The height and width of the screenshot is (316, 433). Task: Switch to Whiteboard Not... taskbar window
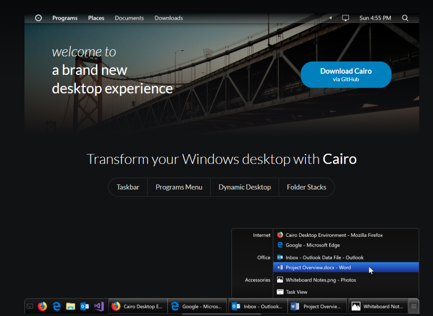[378, 306]
